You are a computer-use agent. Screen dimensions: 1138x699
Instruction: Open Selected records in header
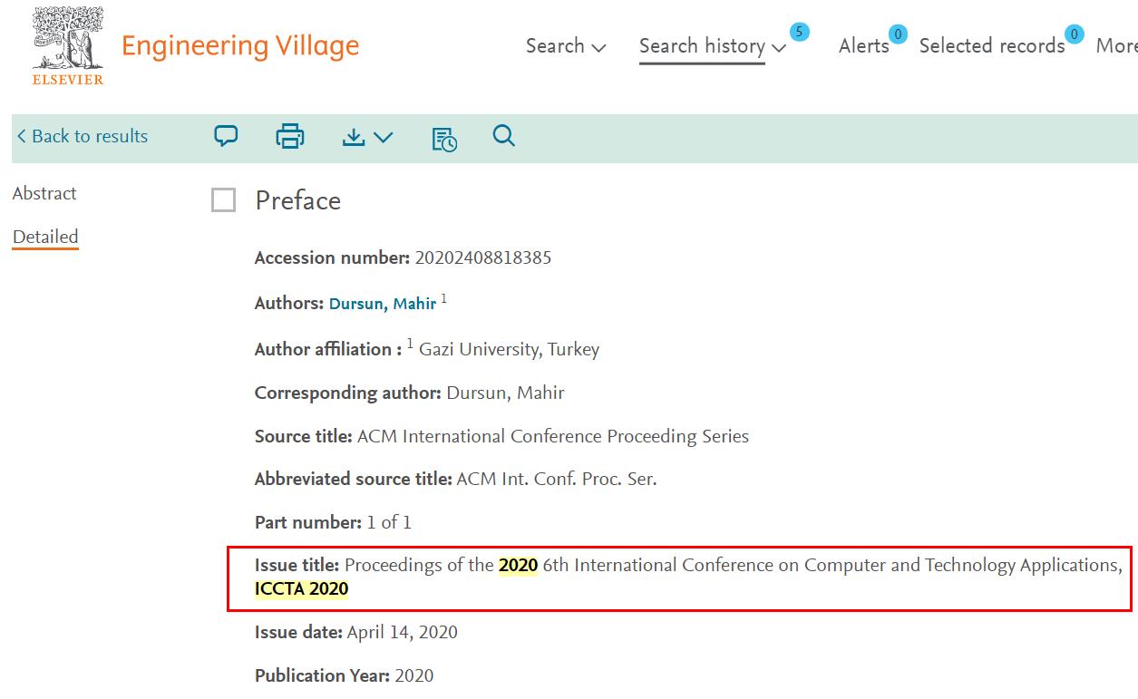(x=991, y=46)
